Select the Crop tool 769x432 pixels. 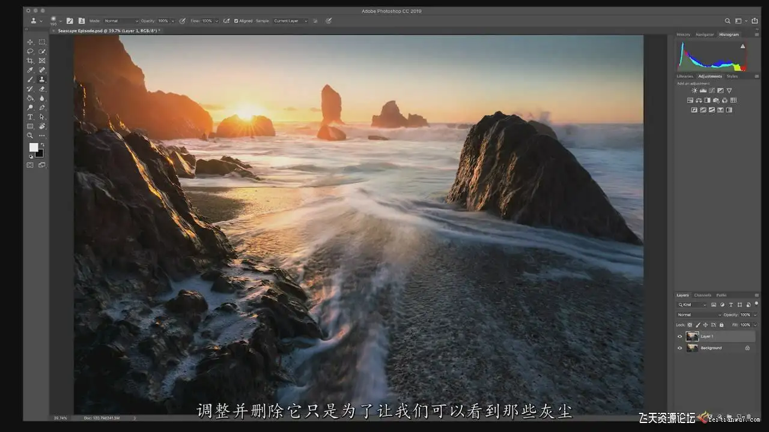pyautogui.click(x=30, y=61)
